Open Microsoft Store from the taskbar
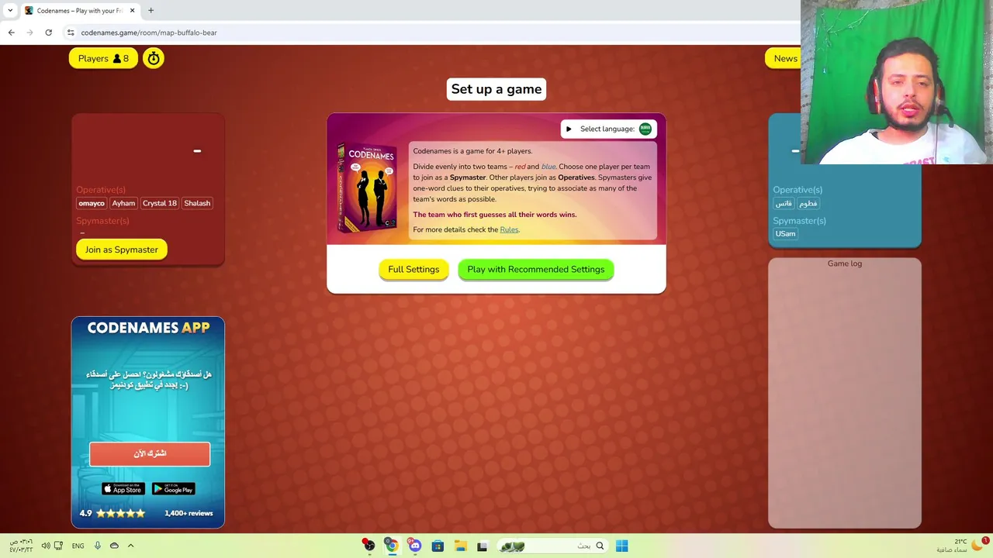The height and width of the screenshot is (558, 993). tap(438, 546)
